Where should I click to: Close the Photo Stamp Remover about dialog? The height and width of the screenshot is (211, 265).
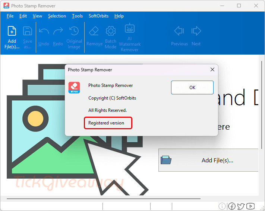[212, 69]
